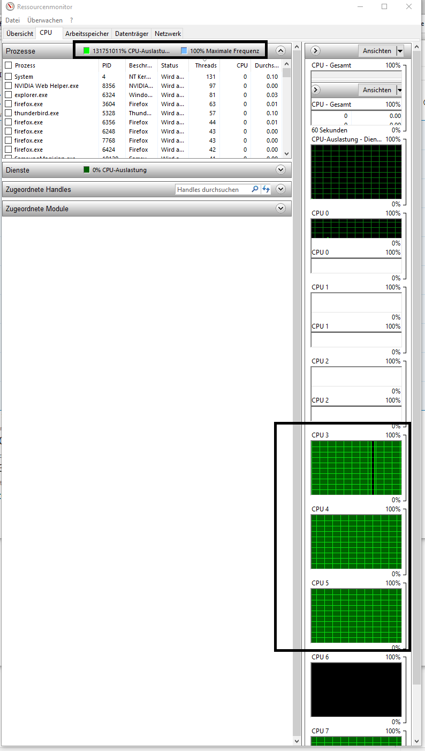425x751 pixels.
Task: Click the Handles durchsuchen search field
Action: 213,189
